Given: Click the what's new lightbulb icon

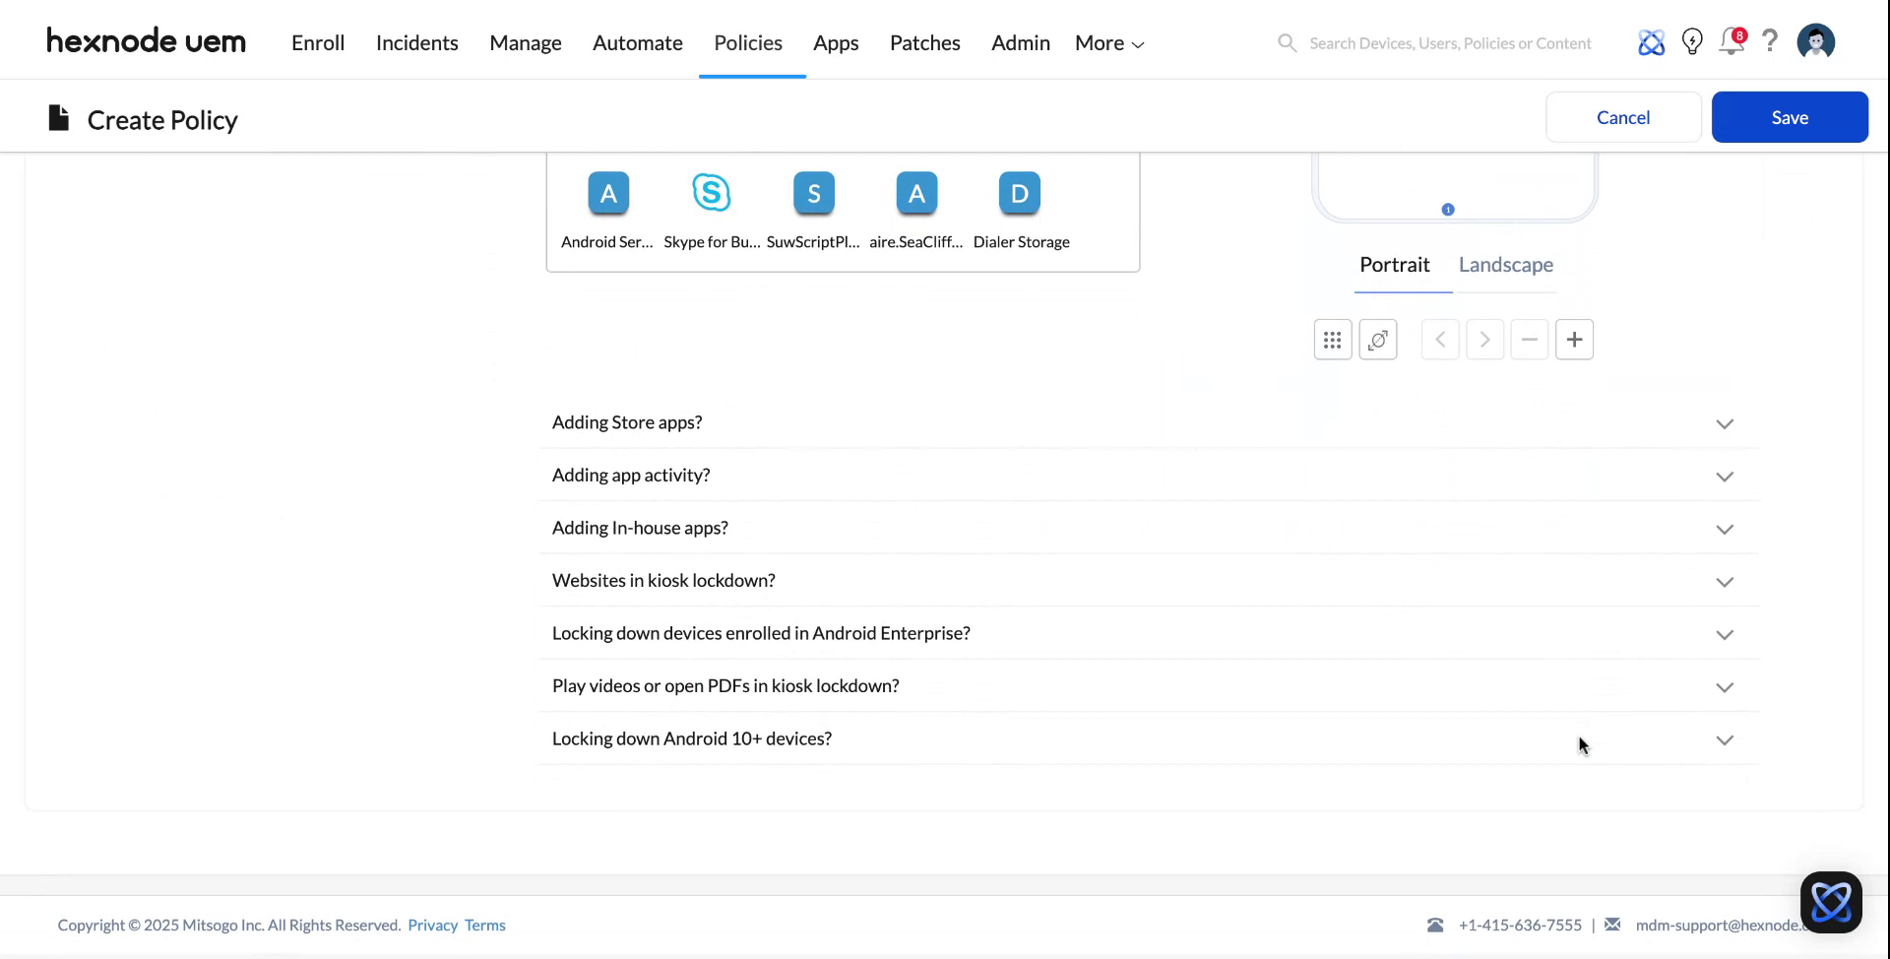Looking at the screenshot, I should (1691, 41).
